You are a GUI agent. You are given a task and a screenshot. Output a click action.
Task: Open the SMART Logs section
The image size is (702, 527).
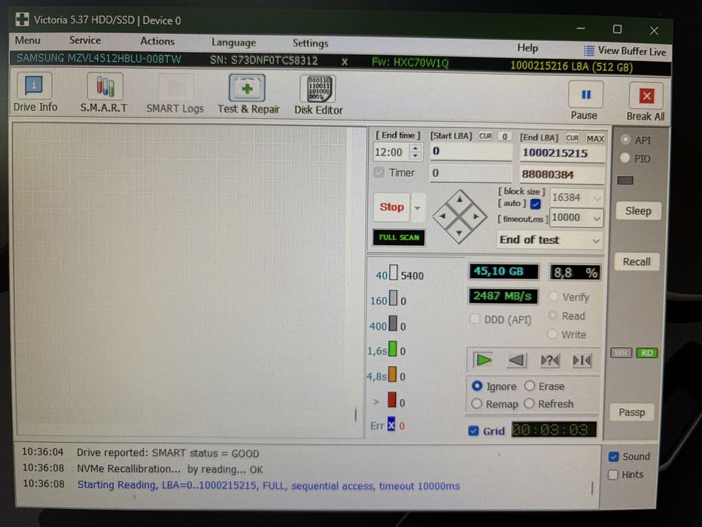pos(175,93)
